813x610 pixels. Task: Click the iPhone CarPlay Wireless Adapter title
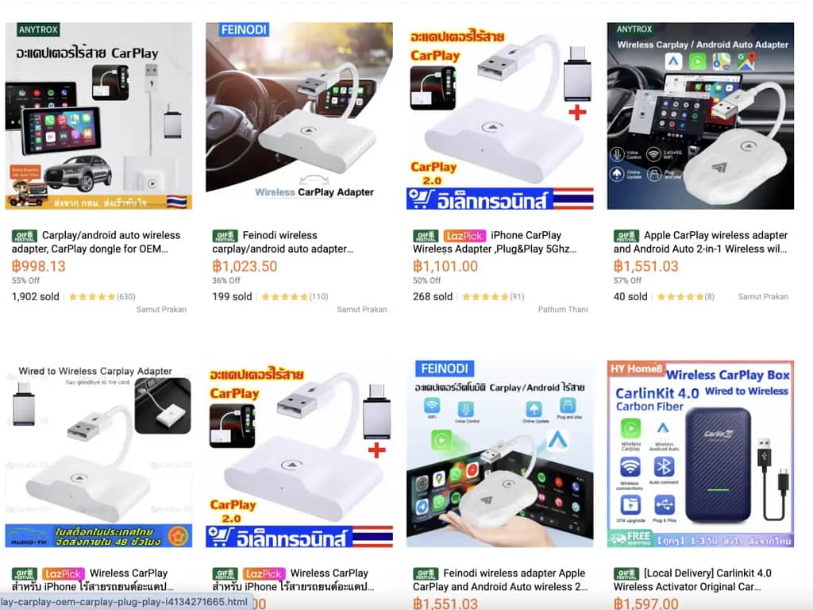[495, 242]
